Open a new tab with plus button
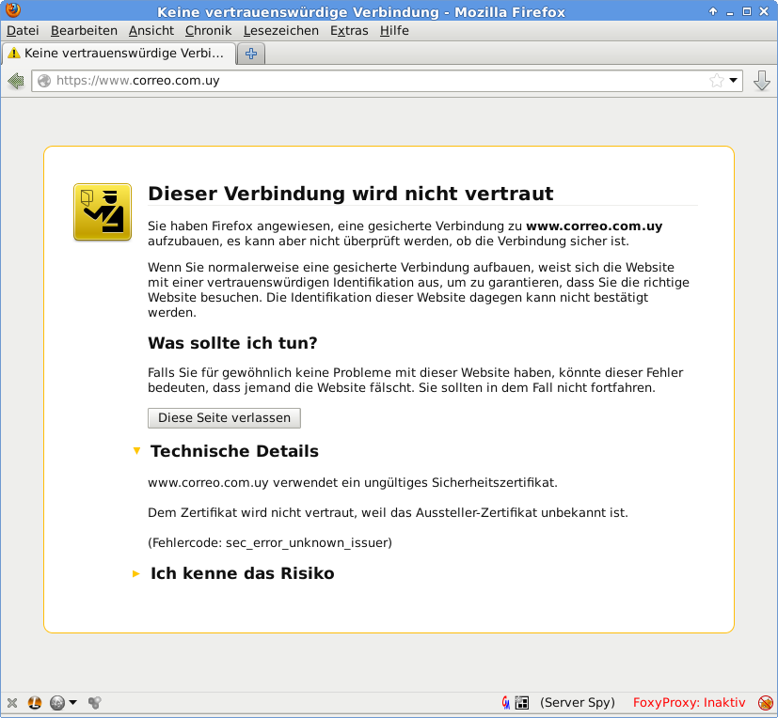The width and height of the screenshot is (778, 718). click(250, 54)
